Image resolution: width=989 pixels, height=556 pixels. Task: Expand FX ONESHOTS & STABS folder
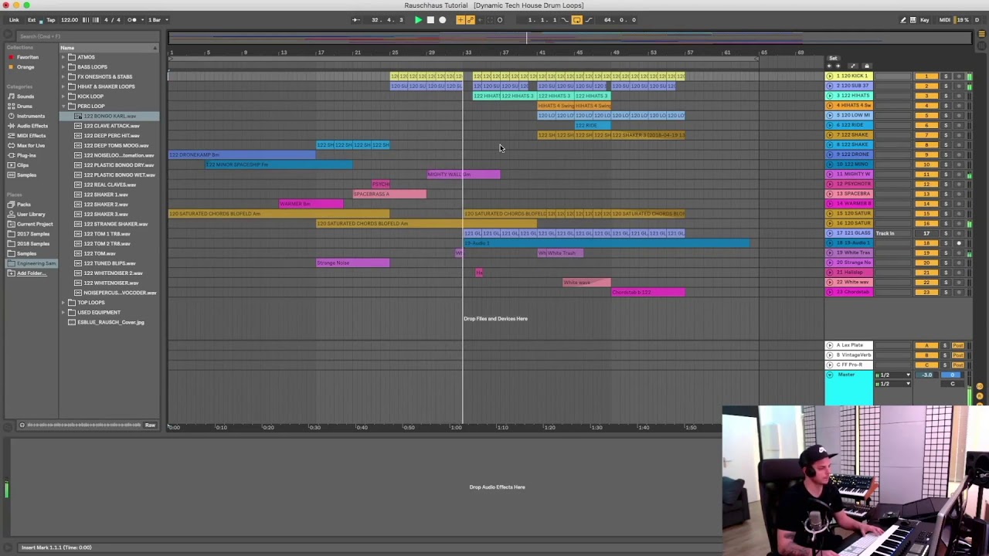pos(63,76)
